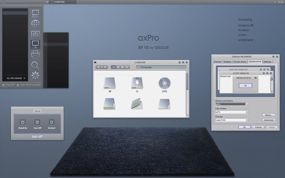
Task: Select the icon view mode in COMPUTER window
Action: [113, 67]
